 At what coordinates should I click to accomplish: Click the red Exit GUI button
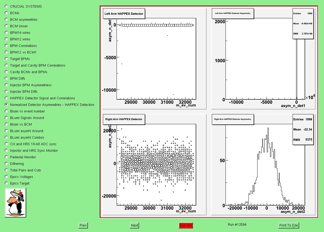(186, 225)
